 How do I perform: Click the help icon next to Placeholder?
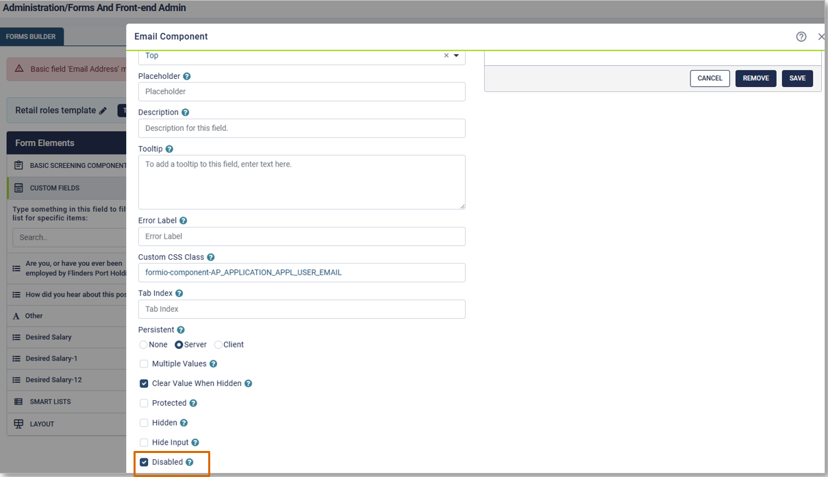(187, 77)
